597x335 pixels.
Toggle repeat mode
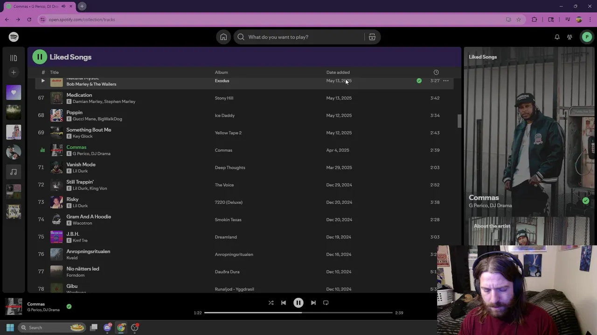[x=326, y=303]
